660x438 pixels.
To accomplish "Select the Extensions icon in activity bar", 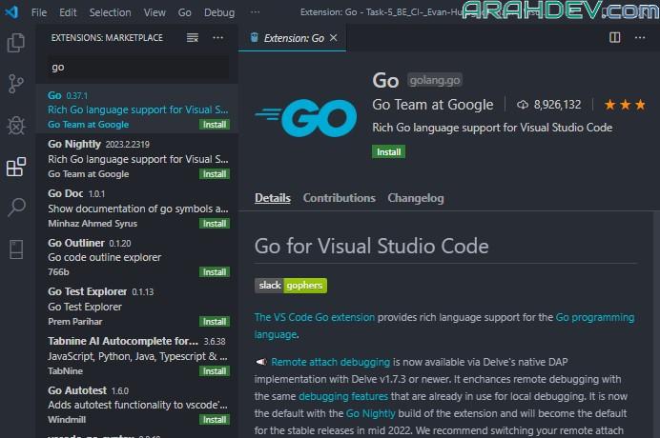I will pos(16,168).
